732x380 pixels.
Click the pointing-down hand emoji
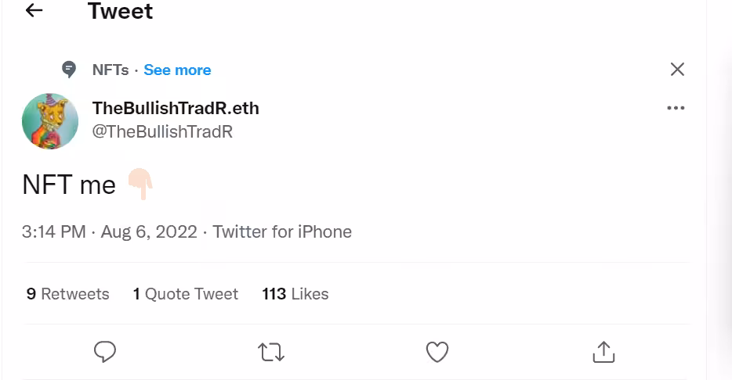[x=140, y=184]
